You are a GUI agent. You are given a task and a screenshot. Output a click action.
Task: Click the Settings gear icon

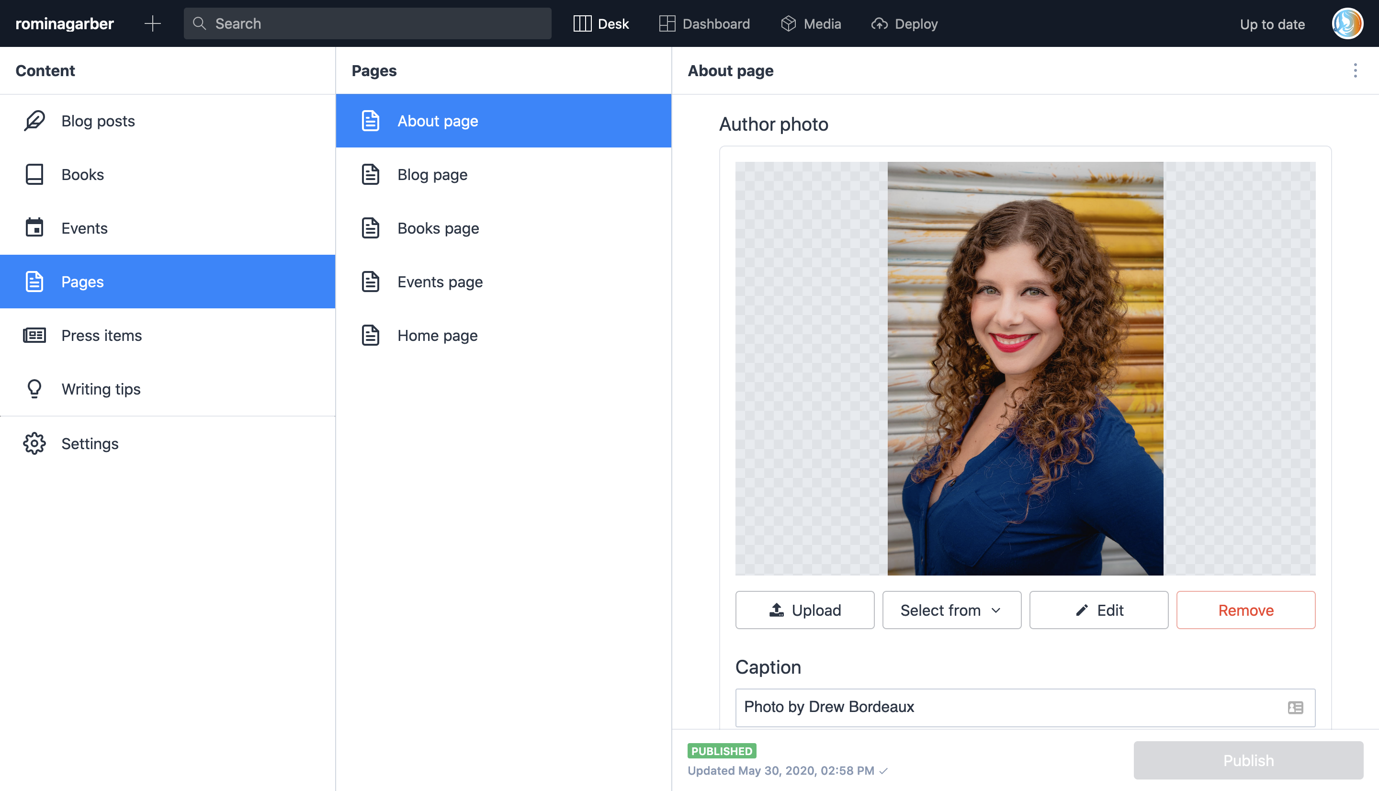34,443
